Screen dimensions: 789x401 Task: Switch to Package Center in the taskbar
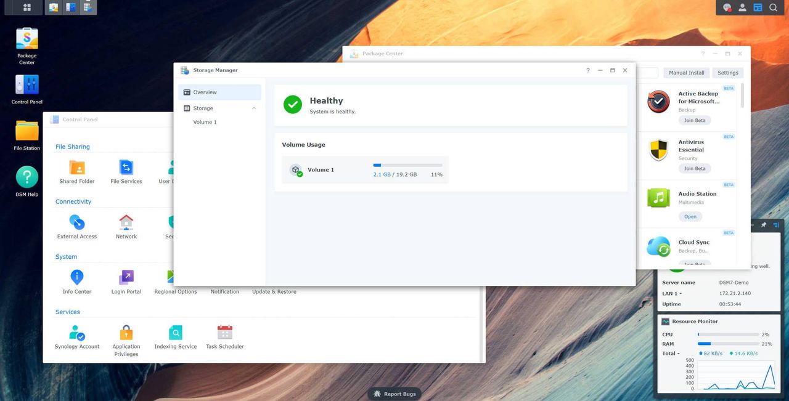pos(54,7)
